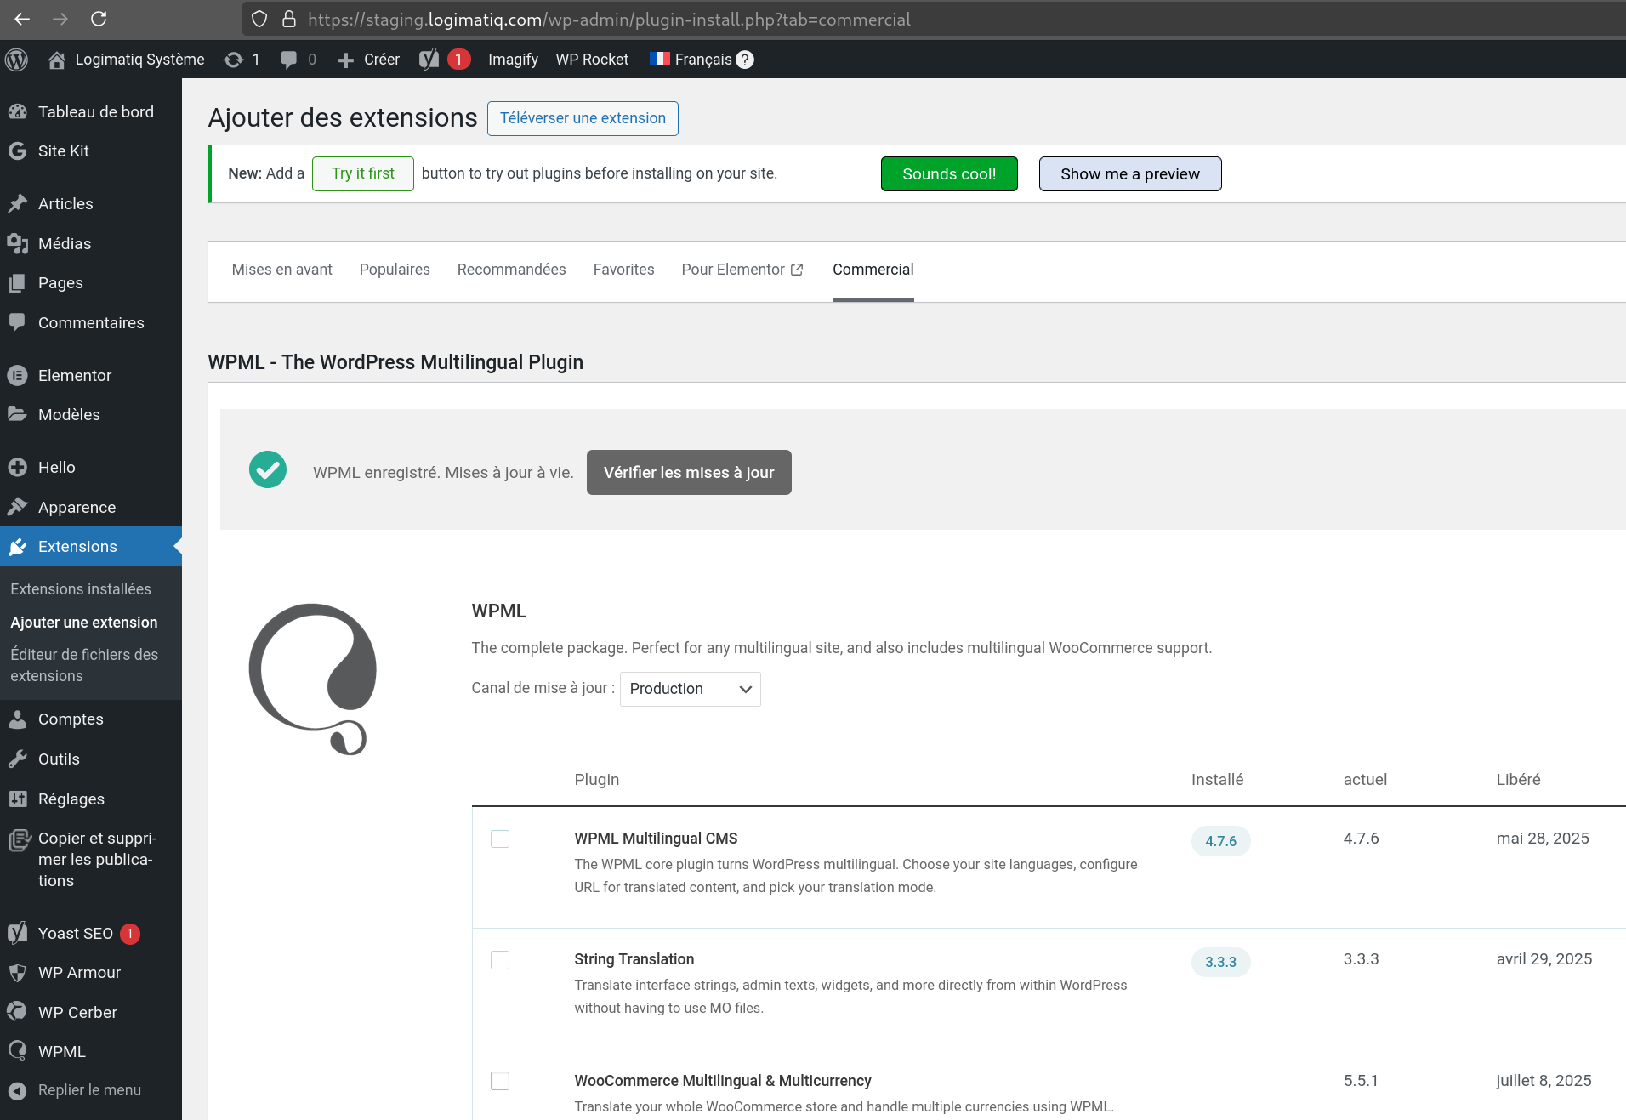This screenshot has width=1626, height=1120.
Task: Click the browser forward arrow
Action: [x=60, y=19]
